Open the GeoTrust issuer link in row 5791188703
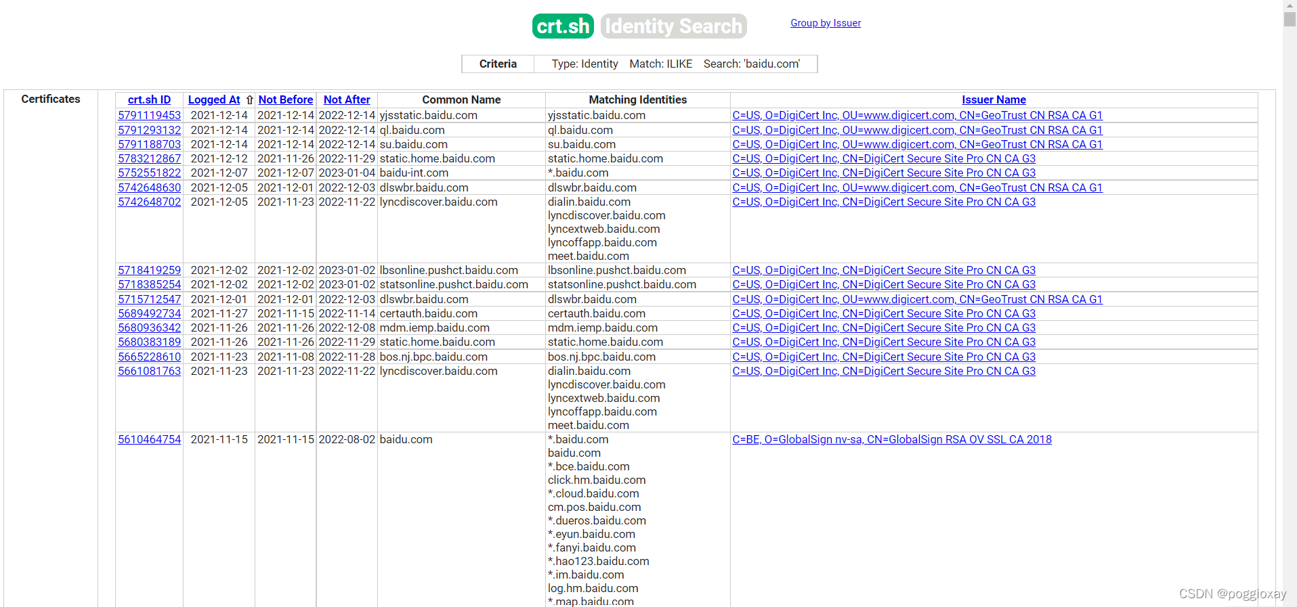Image resolution: width=1297 pixels, height=607 pixels. click(917, 144)
